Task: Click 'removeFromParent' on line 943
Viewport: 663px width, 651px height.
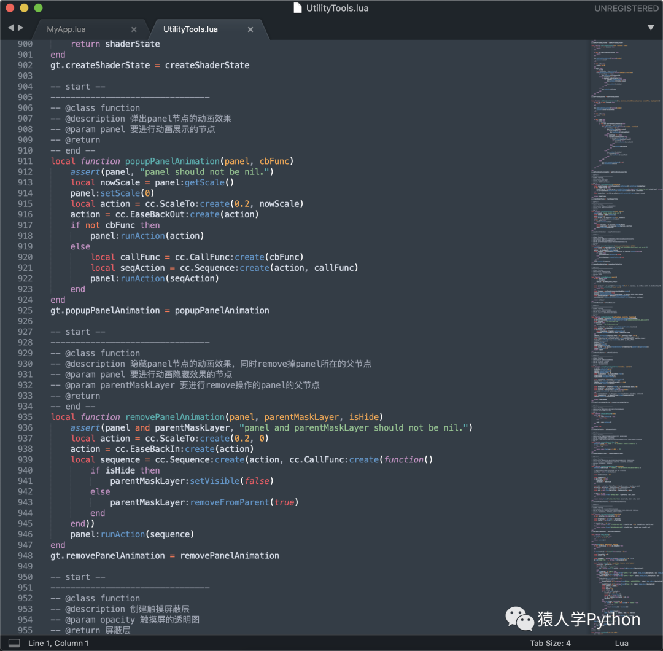Action: click(229, 502)
